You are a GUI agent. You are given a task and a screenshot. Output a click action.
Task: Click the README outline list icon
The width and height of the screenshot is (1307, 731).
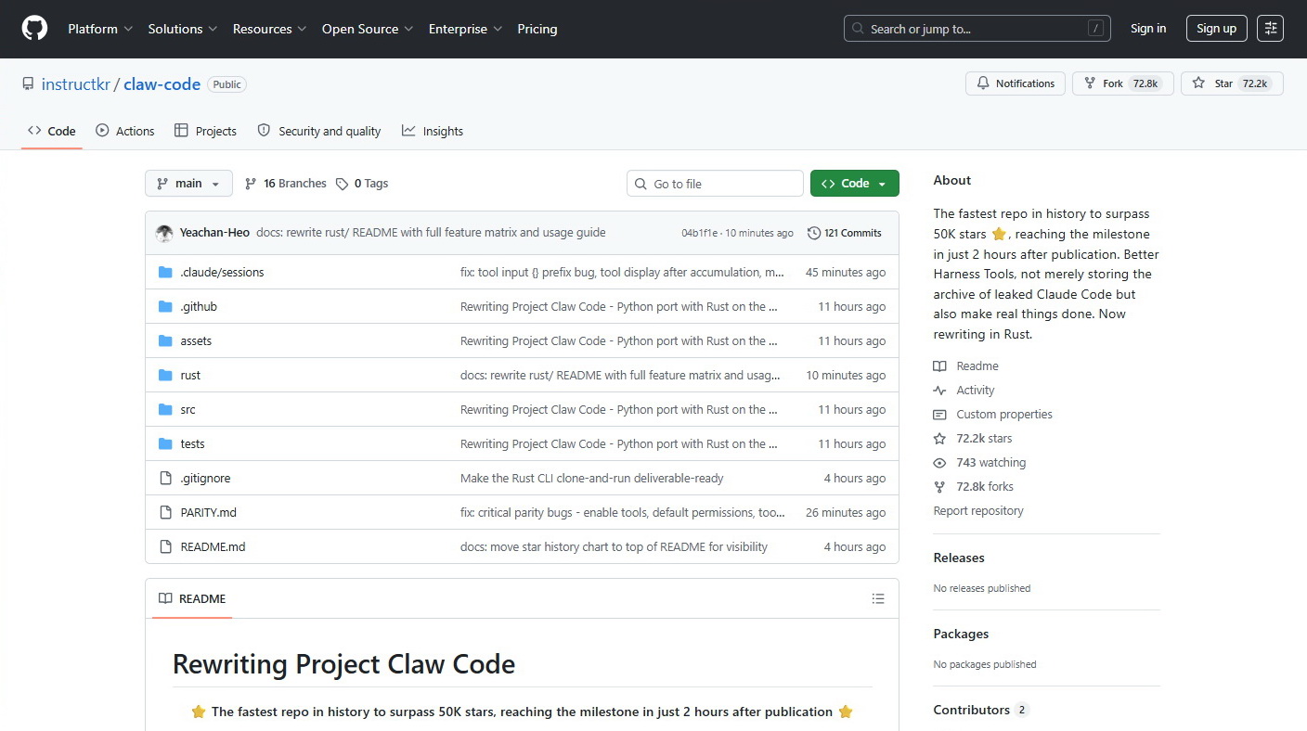(878, 599)
